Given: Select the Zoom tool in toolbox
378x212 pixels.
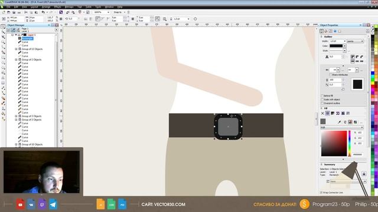Looking at the screenshot, I should click(x=3, y=42).
